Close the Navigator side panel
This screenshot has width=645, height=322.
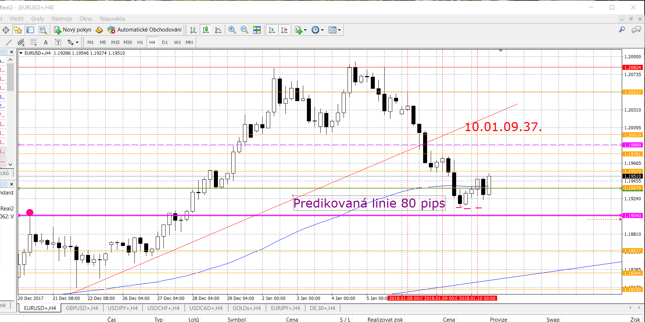pos(12,184)
